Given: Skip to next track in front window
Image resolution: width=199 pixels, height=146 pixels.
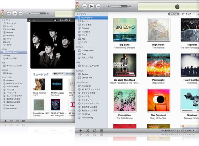Looking at the screenshot, I should (98, 6).
